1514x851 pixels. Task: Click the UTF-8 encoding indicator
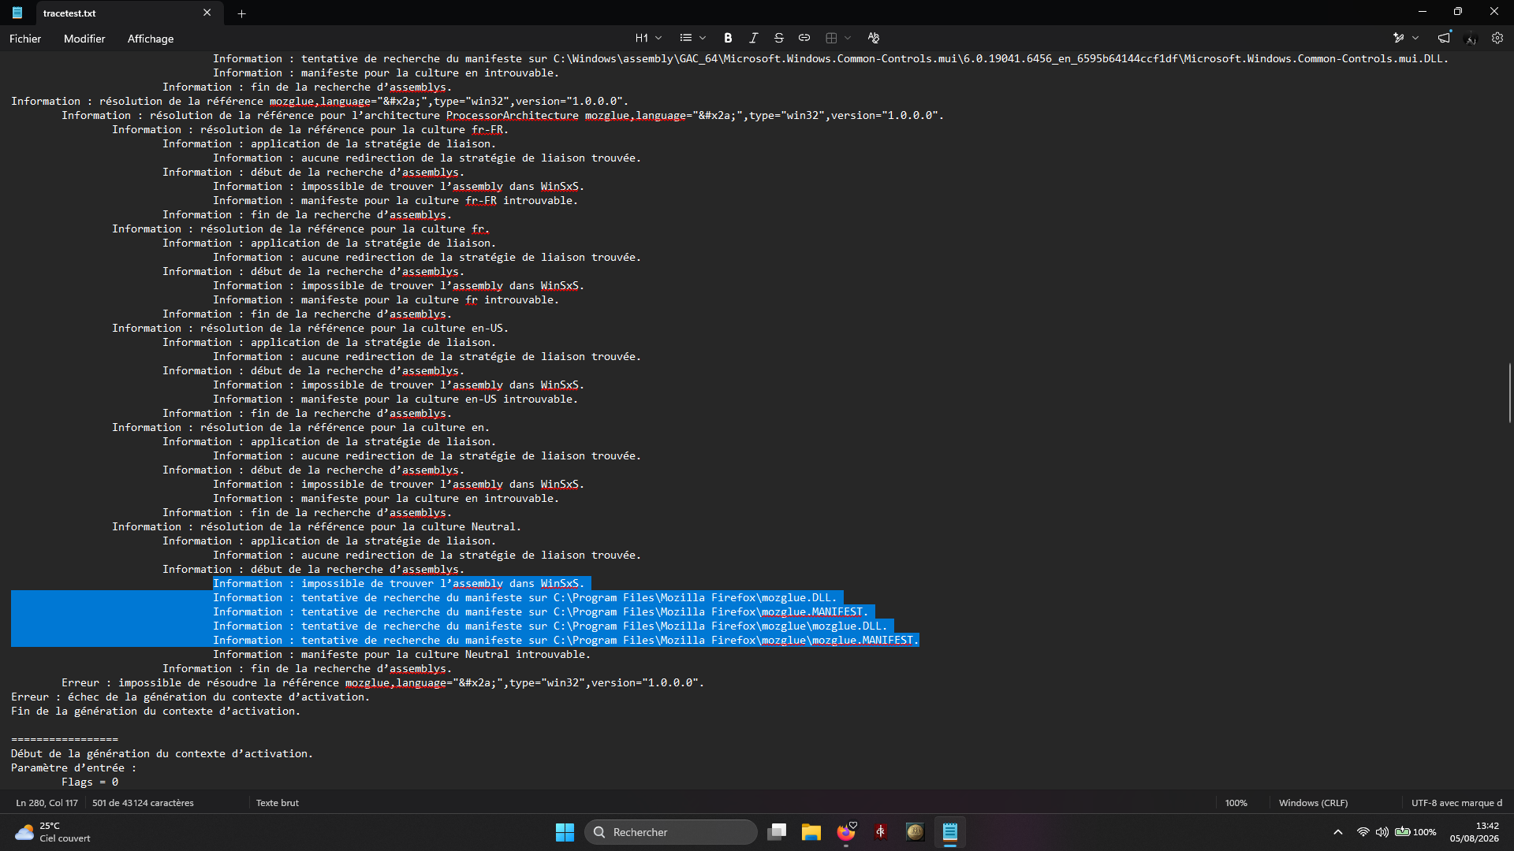[x=1456, y=803]
